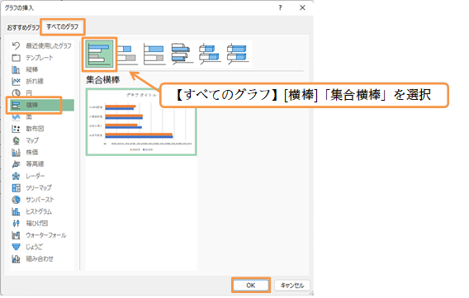Switch to the おすすめグラフ tab

(23, 27)
